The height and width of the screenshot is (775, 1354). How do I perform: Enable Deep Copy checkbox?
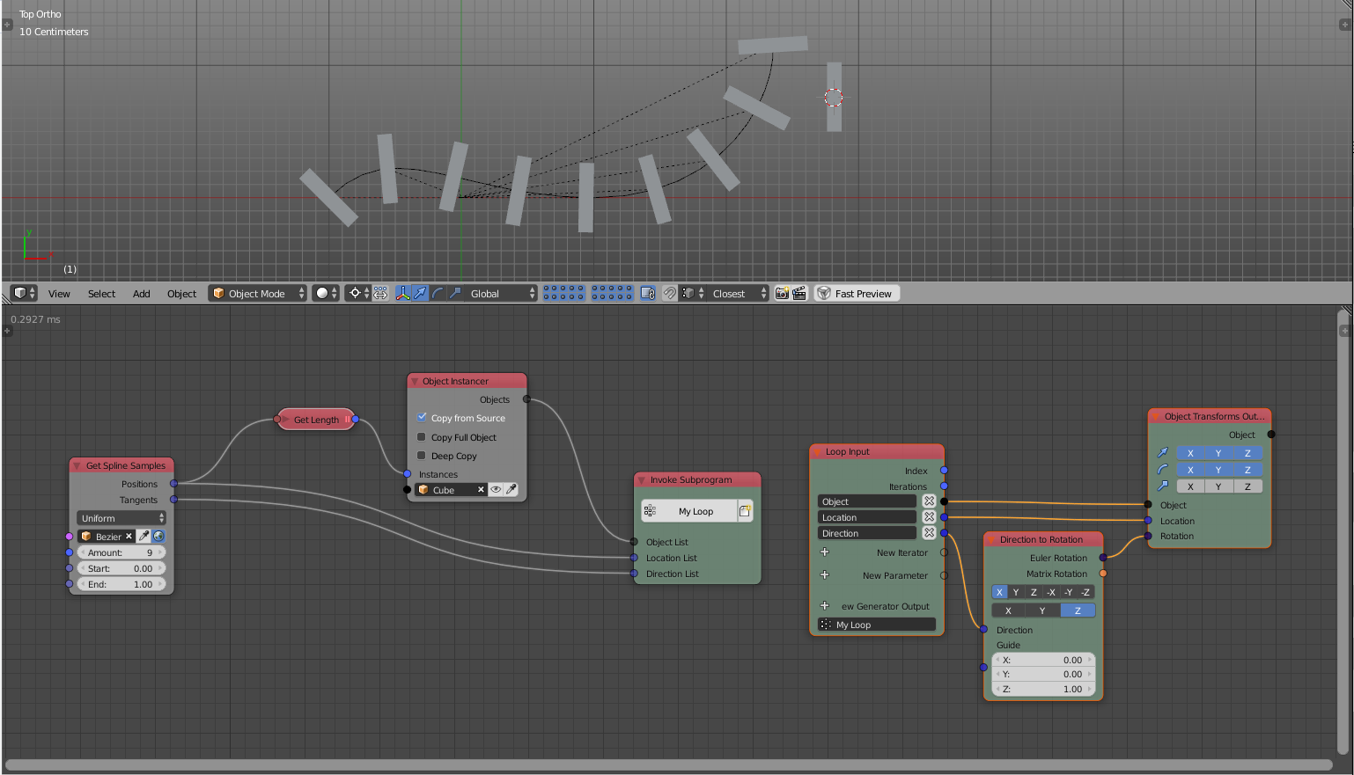pyautogui.click(x=422, y=456)
